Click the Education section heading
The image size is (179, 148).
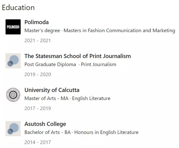18,8
